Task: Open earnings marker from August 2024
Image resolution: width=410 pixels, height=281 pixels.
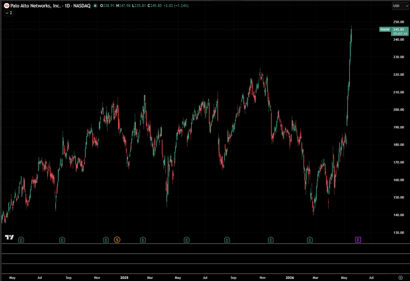Action: (62, 240)
